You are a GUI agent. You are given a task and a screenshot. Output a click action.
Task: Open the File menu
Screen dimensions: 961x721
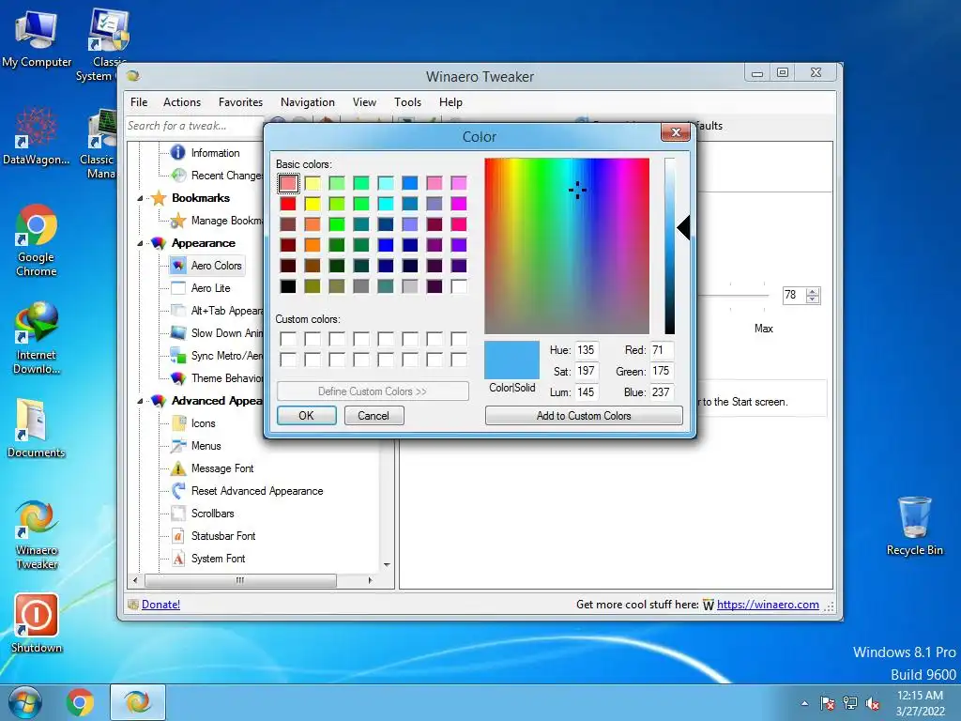coord(139,102)
